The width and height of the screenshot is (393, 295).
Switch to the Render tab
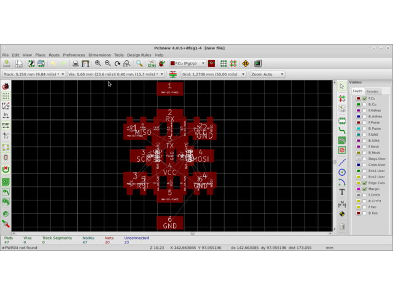(x=372, y=92)
